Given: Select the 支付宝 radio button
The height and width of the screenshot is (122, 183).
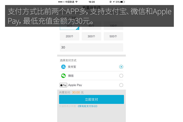Looking at the screenshot, I should point(121,67).
